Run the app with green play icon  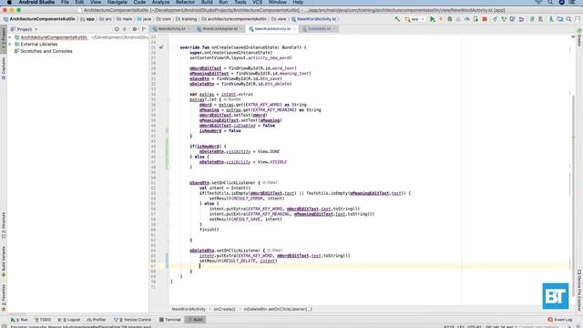pyautogui.click(x=433, y=19)
